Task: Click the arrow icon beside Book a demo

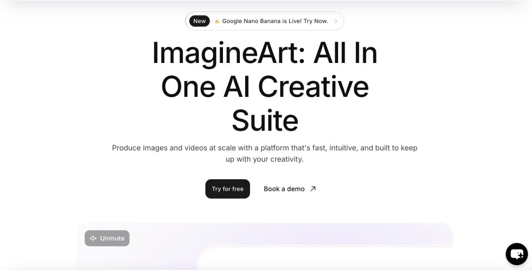Action: pos(313,189)
